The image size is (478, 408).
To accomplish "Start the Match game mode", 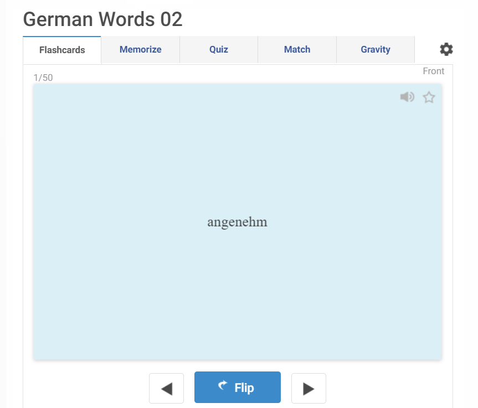I will pyautogui.click(x=297, y=49).
